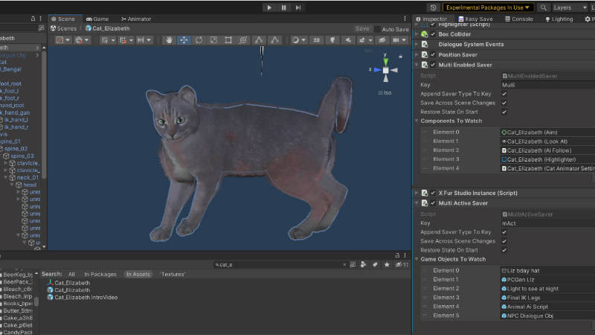Switch to the Animator tab

[136, 19]
